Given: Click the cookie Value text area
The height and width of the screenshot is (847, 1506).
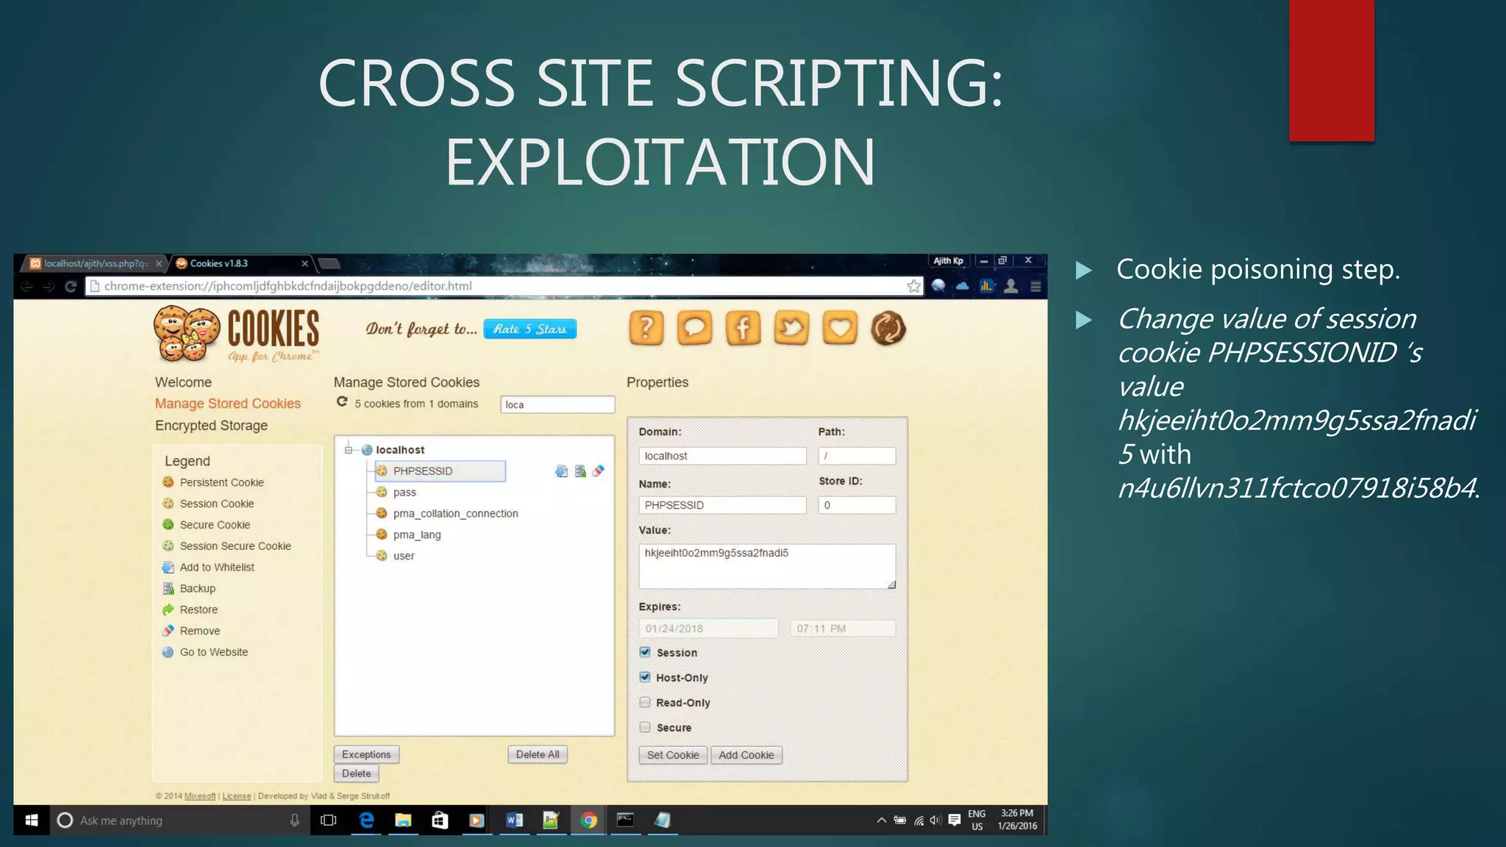Looking at the screenshot, I should [767, 566].
